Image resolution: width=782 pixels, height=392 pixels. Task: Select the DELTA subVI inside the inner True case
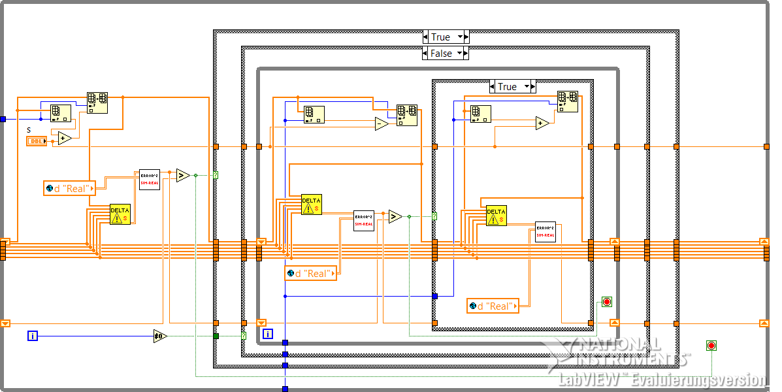(497, 216)
